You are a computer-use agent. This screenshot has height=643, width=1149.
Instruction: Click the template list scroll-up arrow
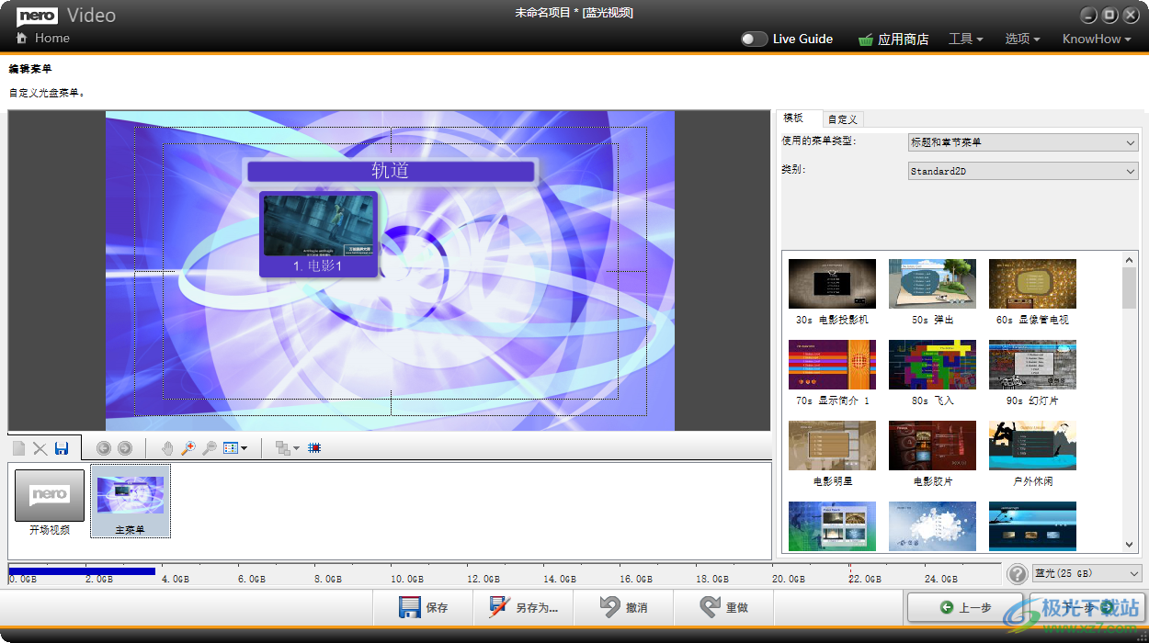(x=1129, y=261)
